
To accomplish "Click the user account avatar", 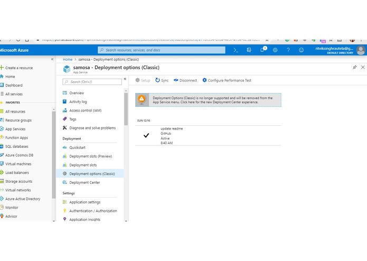I will pyautogui.click(x=361, y=50).
